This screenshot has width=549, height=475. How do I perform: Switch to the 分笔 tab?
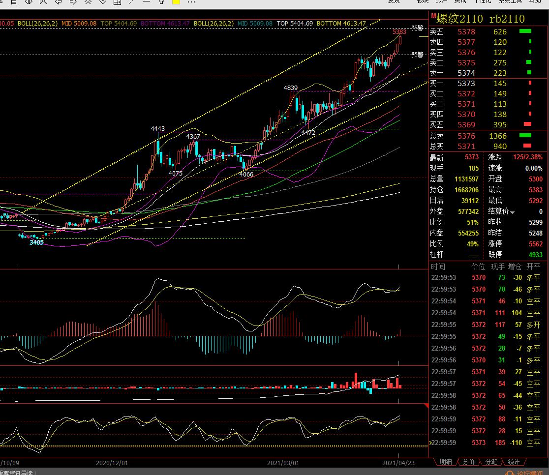(x=491, y=462)
